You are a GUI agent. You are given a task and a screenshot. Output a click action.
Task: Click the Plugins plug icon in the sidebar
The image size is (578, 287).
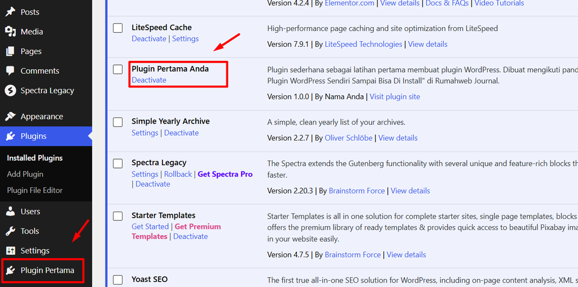(10, 136)
